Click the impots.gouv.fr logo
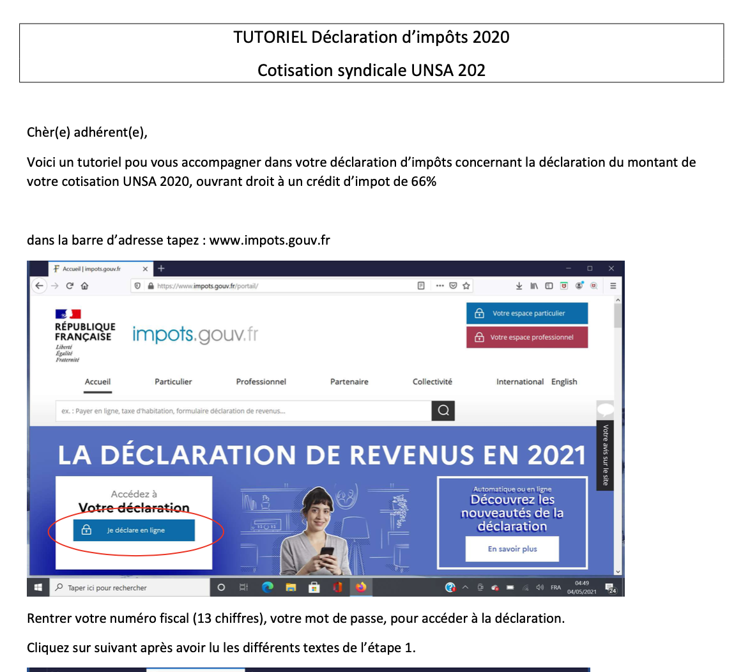The width and height of the screenshot is (750, 672). [195, 334]
